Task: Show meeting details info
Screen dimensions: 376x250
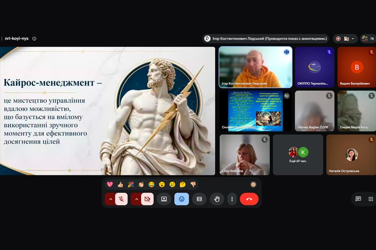Action: [34, 38]
